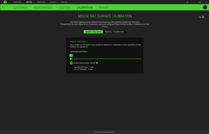
Task: Open the Power section
Action: [104, 7]
